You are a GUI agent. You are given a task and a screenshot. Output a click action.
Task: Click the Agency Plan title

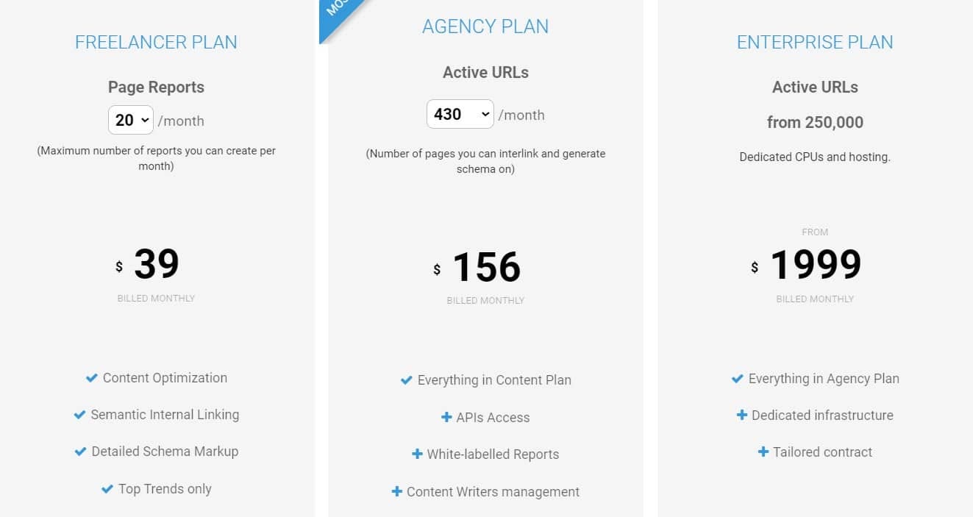tap(485, 26)
